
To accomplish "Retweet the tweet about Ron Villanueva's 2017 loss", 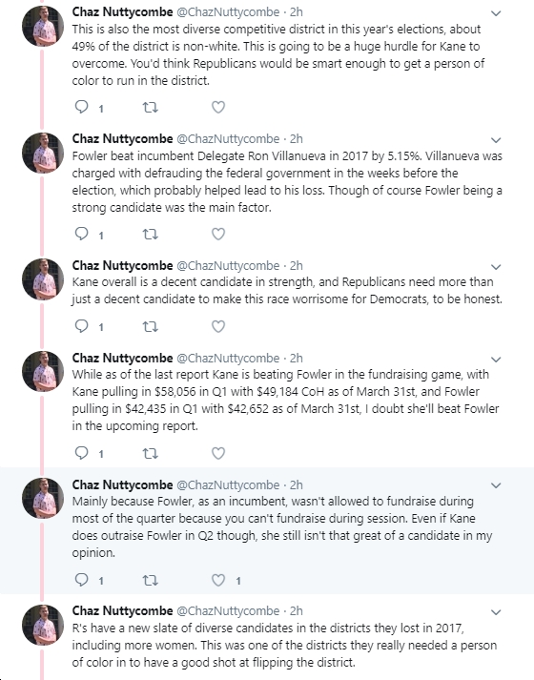I will [151, 235].
